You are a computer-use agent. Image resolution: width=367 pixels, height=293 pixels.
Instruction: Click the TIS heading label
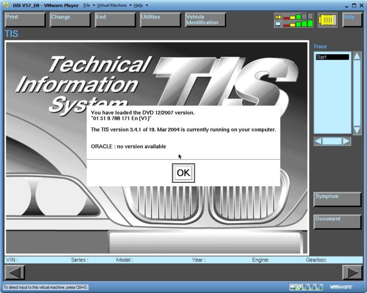click(x=12, y=34)
